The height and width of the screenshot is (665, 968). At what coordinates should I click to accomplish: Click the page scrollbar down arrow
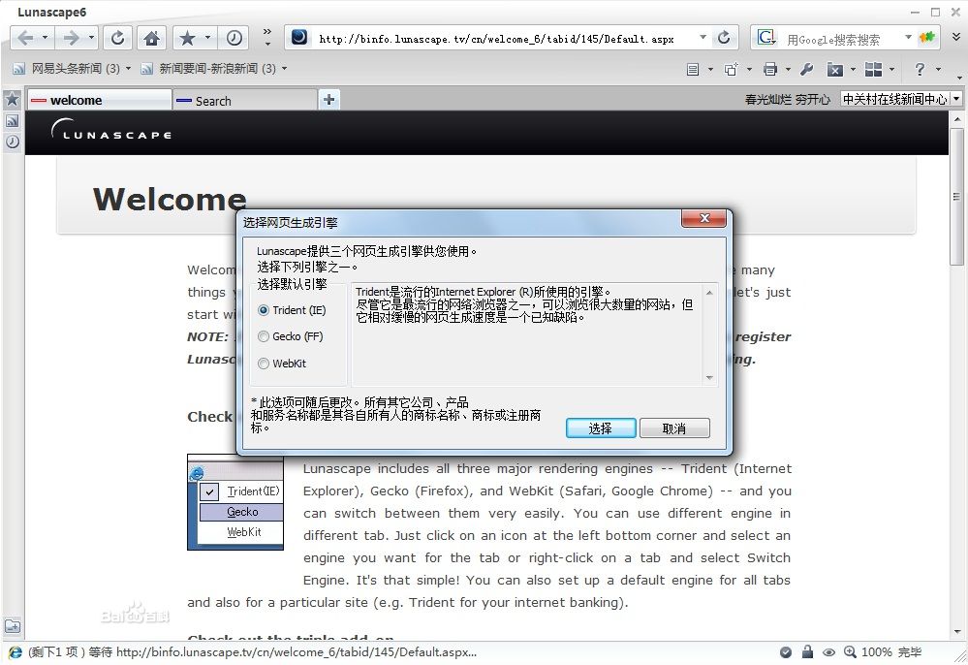pyautogui.click(x=957, y=632)
